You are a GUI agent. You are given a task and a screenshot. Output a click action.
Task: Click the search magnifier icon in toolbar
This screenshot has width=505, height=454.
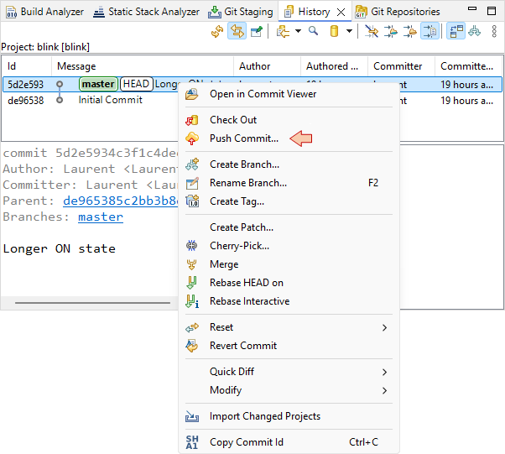(x=314, y=31)
